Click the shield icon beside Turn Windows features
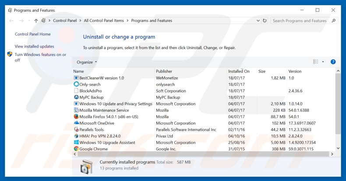This screenshot has height=181, width=346. coord(10,54)
